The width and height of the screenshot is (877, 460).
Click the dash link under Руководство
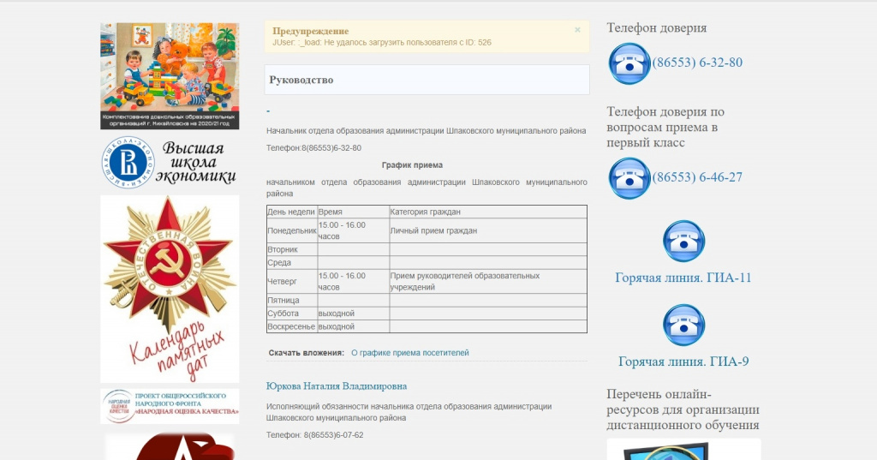(x=268, y=111)
